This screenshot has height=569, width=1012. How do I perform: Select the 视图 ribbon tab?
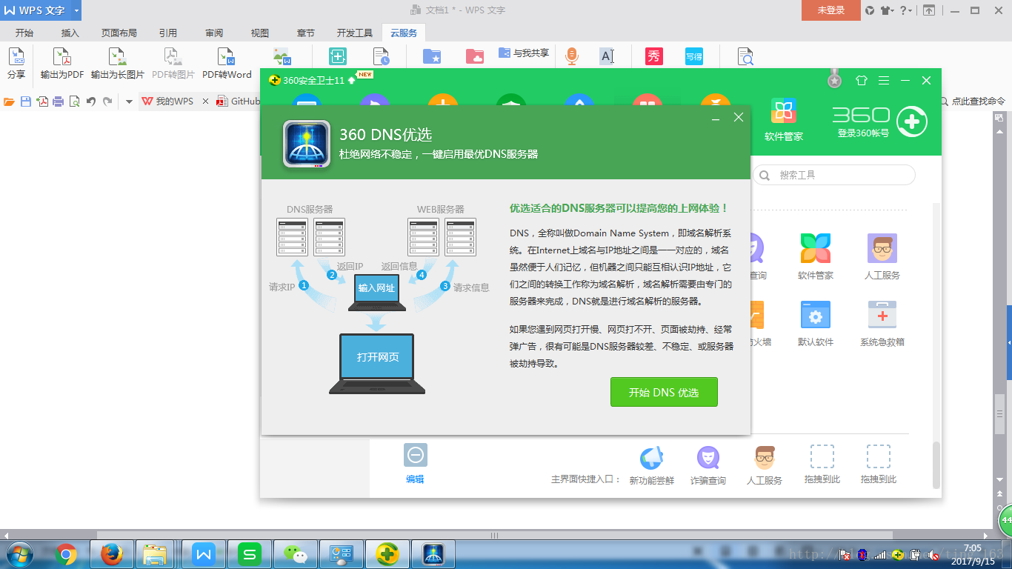[x=260, y=33]
